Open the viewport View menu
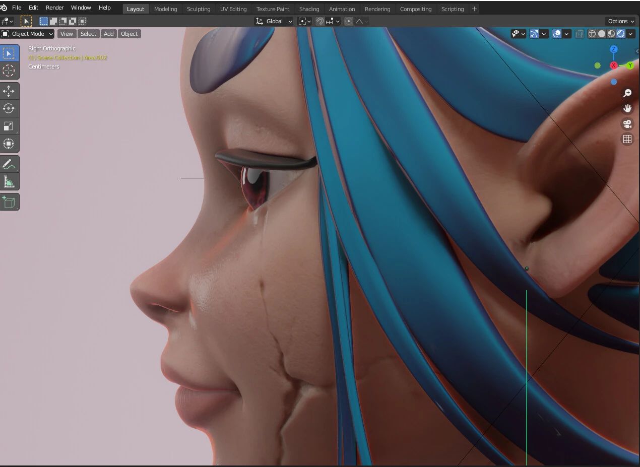The width and height of the screenshot is (640, 467). [67, 34]
